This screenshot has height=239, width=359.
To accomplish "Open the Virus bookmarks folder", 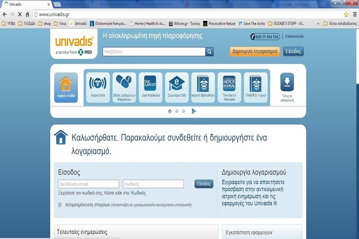I will pos(60,24).
